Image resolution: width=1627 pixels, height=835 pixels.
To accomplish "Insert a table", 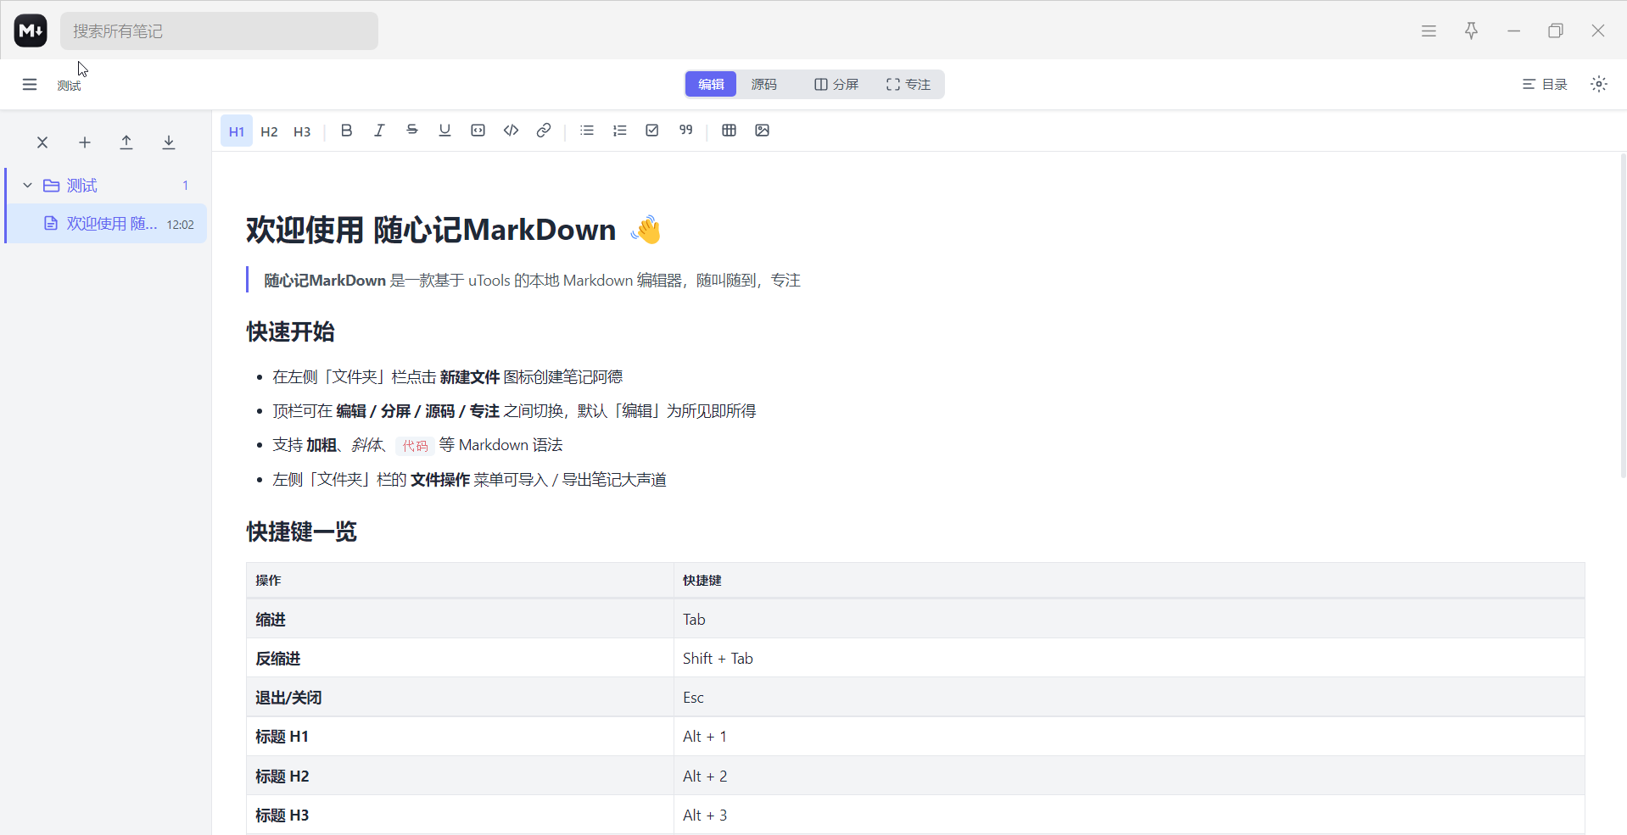I will pos(729,131).
